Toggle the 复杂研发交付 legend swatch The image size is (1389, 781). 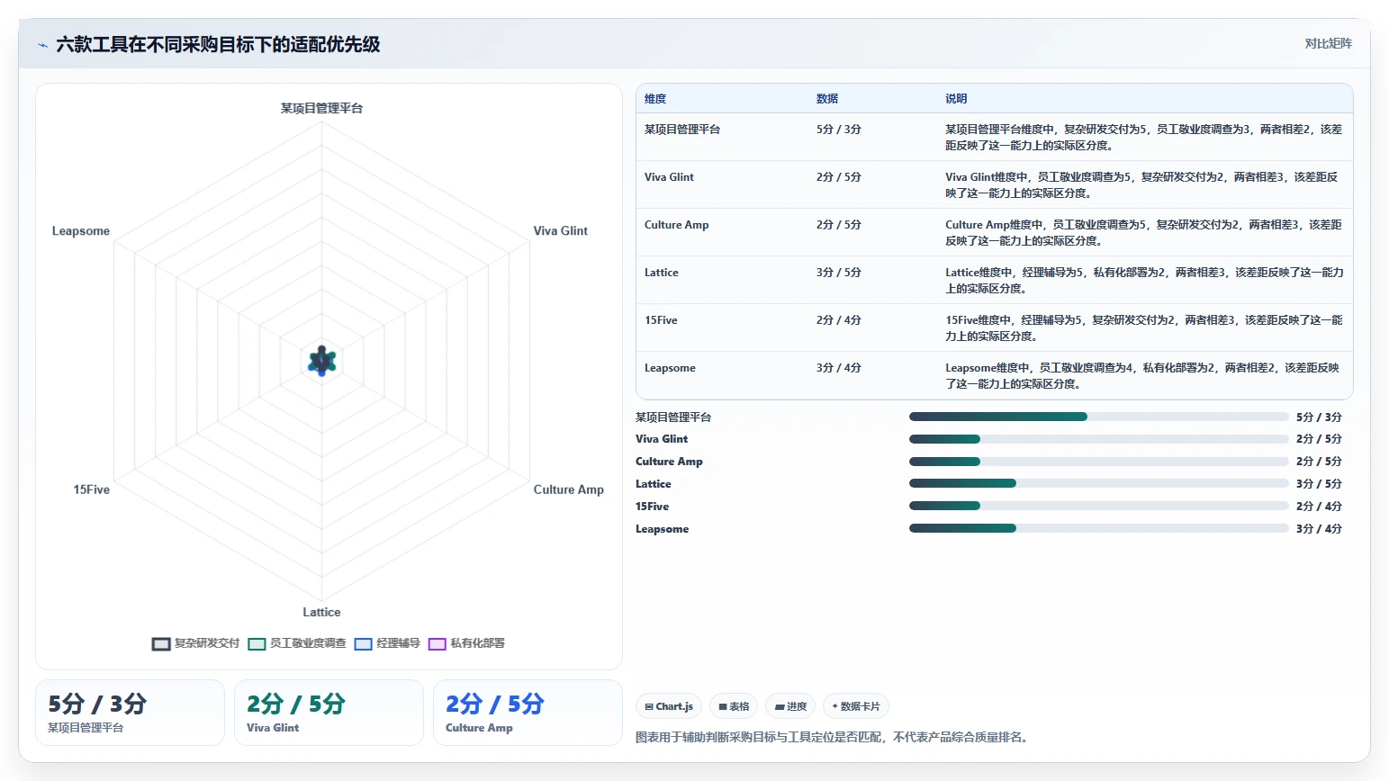click(x=161, y=644)
